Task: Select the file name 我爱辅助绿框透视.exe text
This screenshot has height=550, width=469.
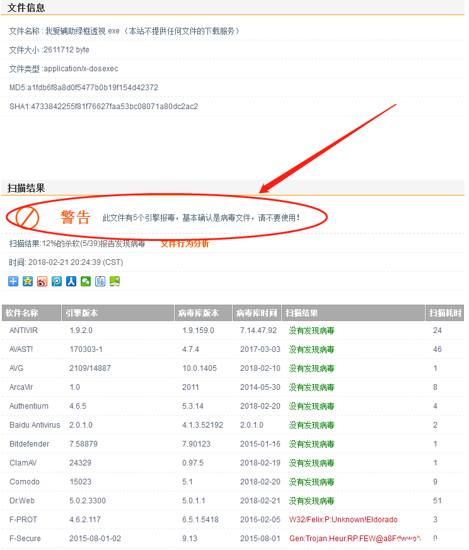Action: point(83,31)
